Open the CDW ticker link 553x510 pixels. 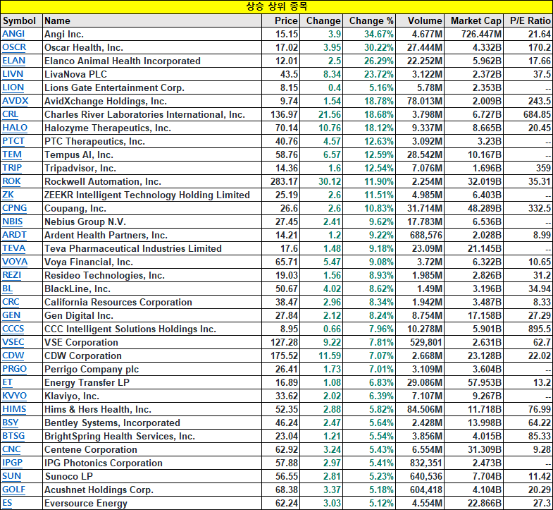coord(13,356)
